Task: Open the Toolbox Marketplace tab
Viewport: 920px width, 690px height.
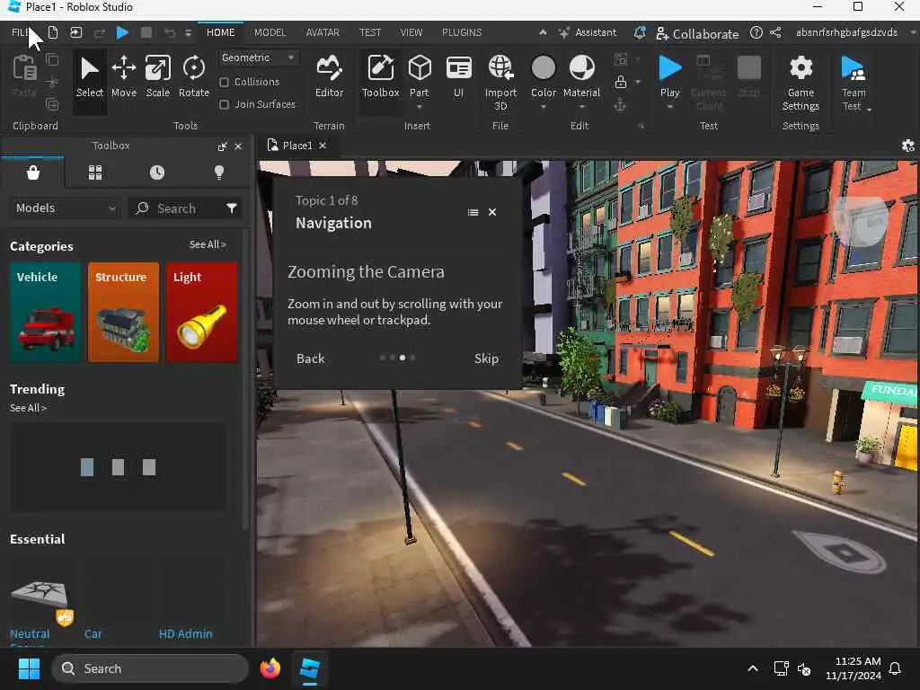Action: pos(33,172)
